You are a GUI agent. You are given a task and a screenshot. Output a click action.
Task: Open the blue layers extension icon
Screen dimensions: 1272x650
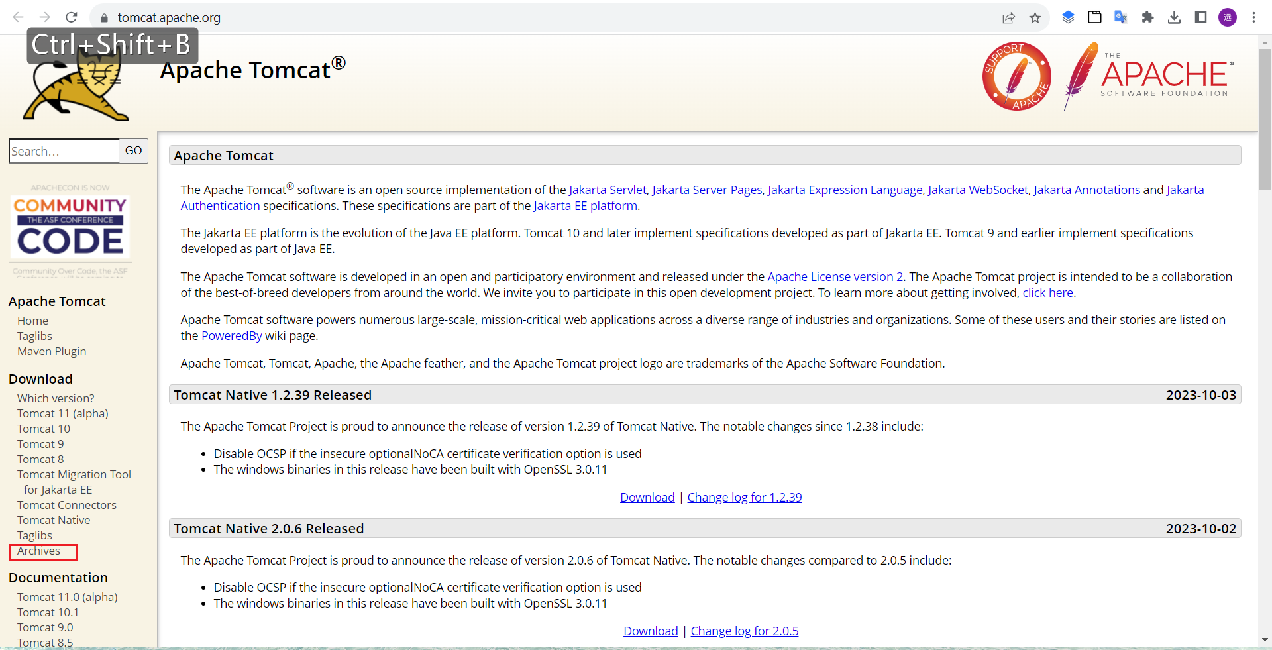(x=1068, y=17)
